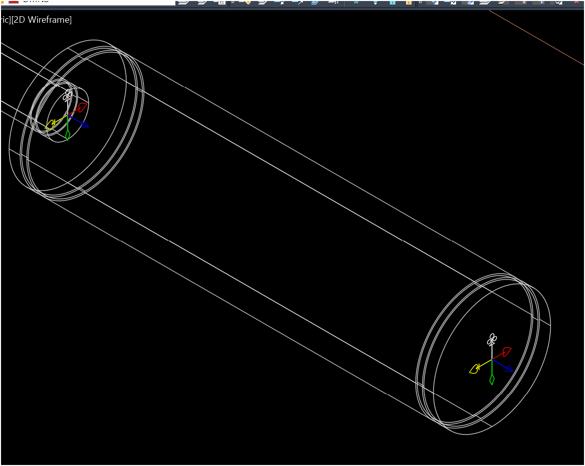Select green diamond grip on right cylinder end
Screen dimensions: 585x466
pyautogui.click(x=491, y=379)
